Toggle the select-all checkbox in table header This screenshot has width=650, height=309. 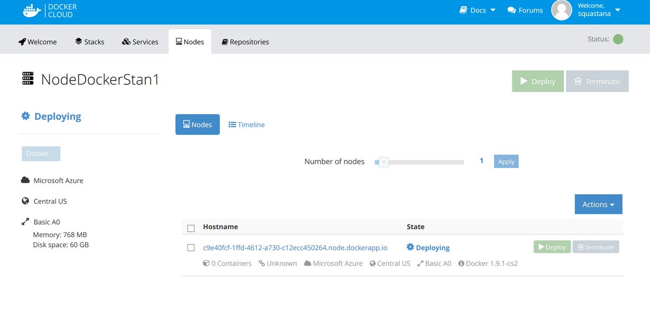pyautogui.click(x=191, y=228)
